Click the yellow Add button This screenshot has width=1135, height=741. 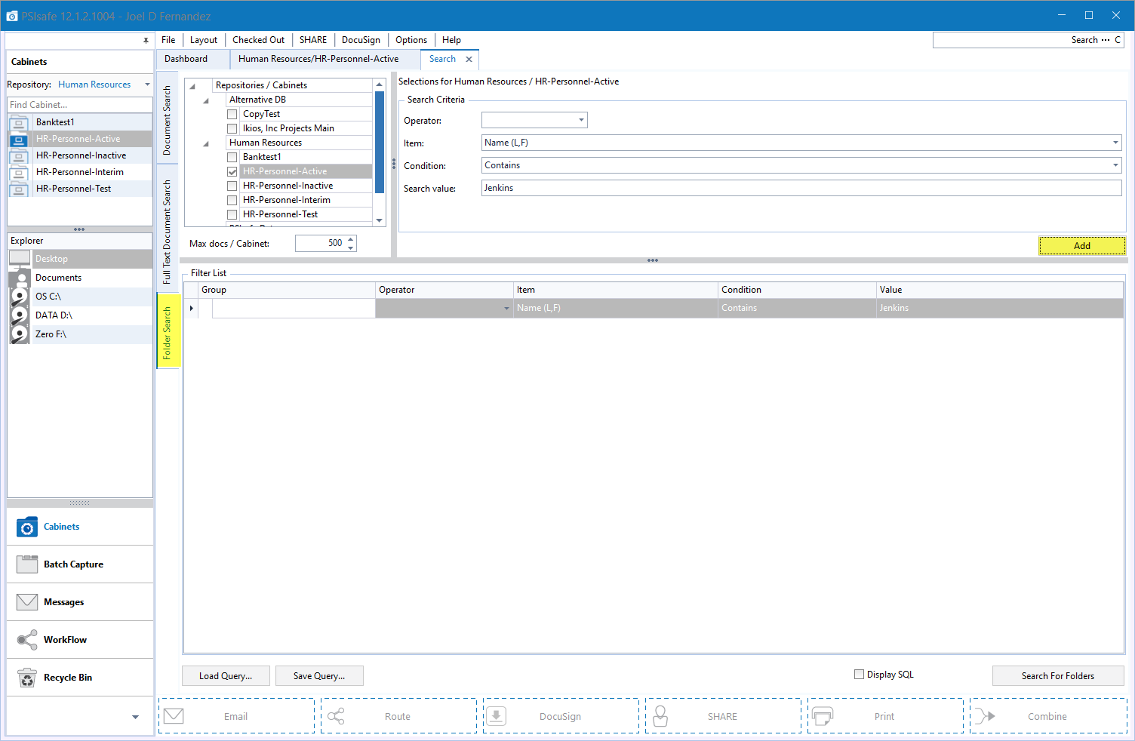[x=1081, y=245]
